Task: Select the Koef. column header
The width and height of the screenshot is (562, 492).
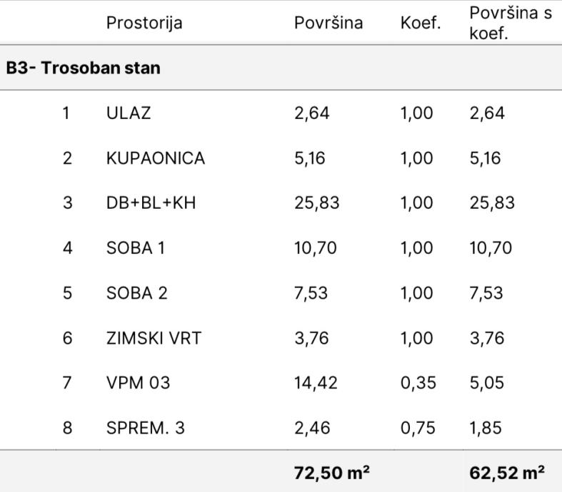Action: pyautogui.click(x=421, y=23)
